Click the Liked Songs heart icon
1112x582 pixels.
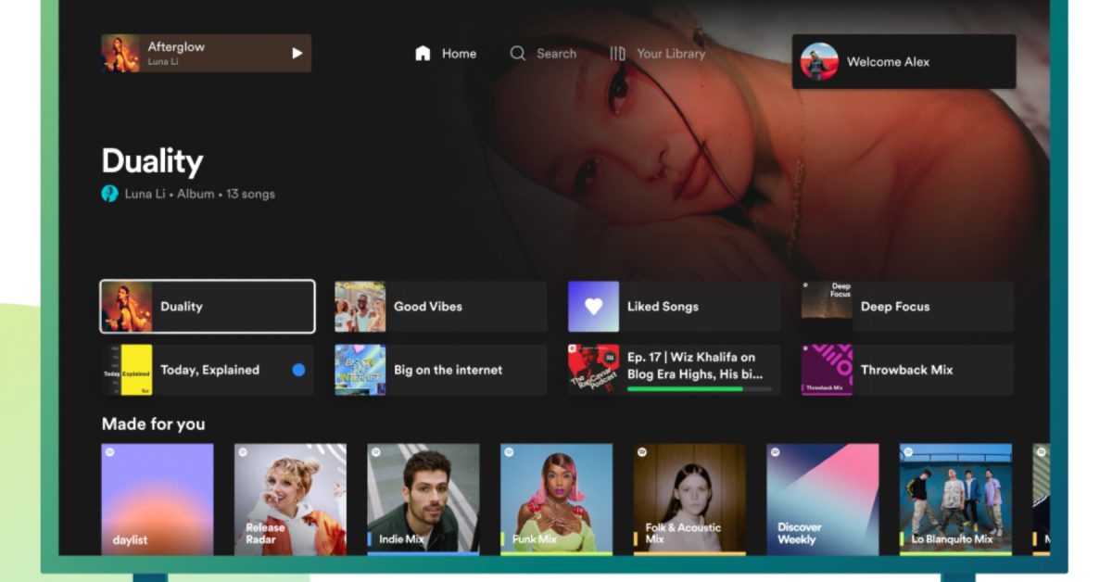point(593,307)
